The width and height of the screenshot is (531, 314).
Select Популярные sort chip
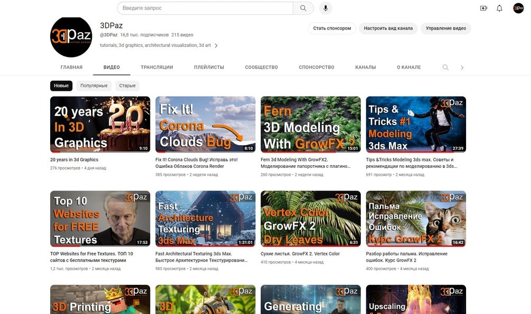(94, 85)
